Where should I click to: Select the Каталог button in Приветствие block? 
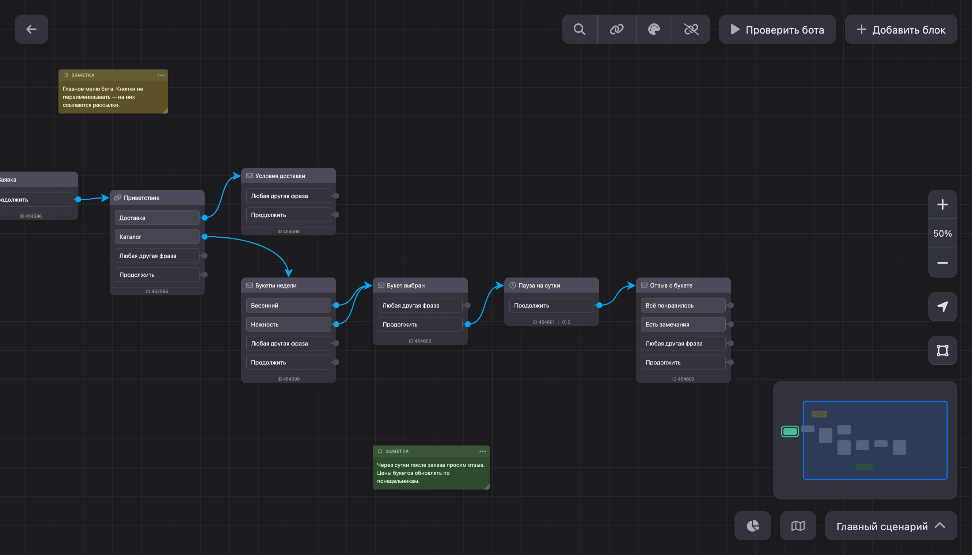(x=157, y=237)
